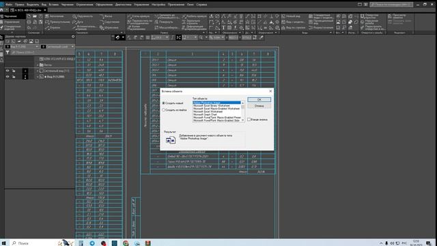Toggle visibility eye of Системный вид
Image resolution: width=437 pixels, height=246 pixels.
click(x=8, y=71)
